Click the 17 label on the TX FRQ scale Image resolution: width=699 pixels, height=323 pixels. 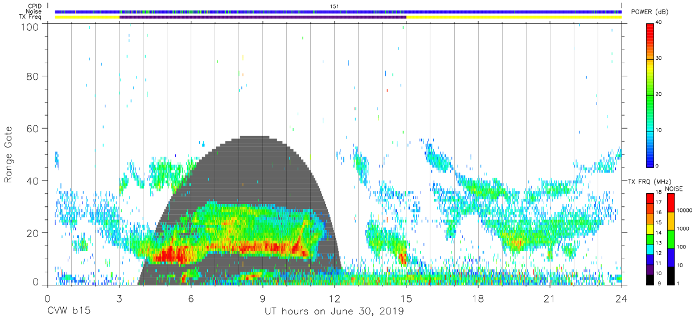tap(659, 202)
